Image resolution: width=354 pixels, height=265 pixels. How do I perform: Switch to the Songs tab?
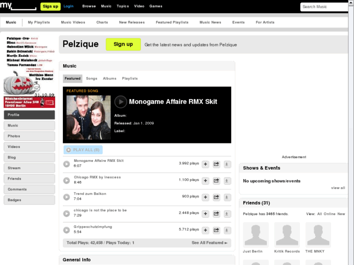pos(92,78)
